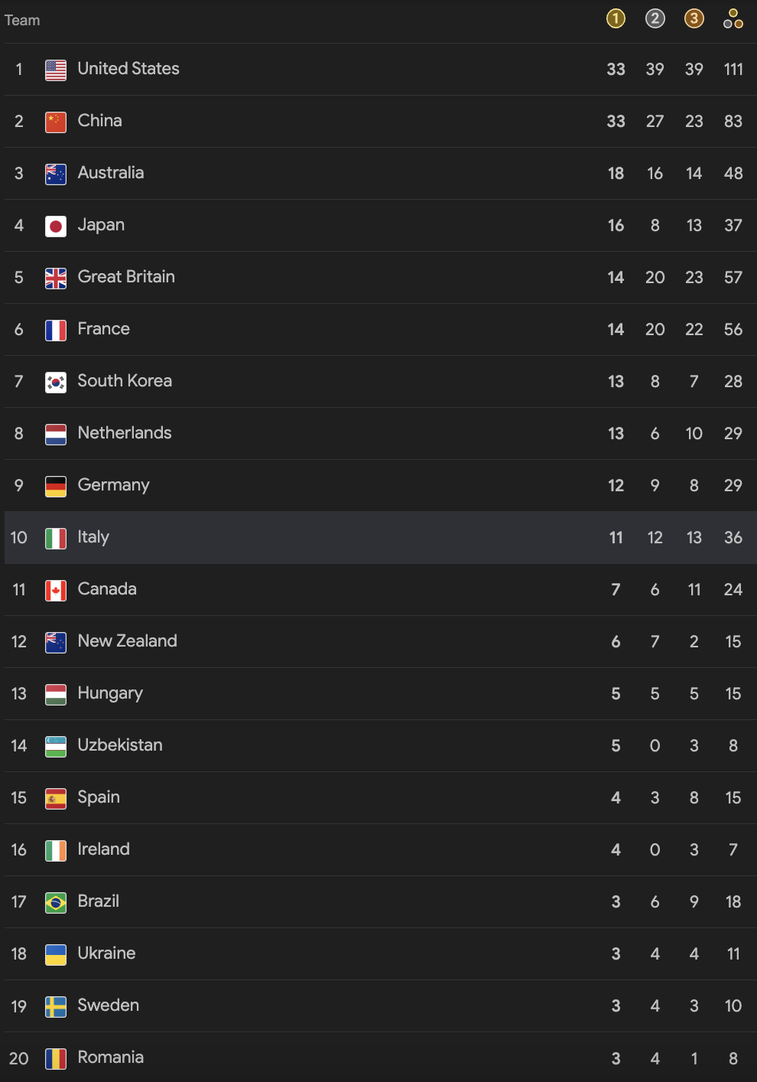Click the South Korea flag icon
This screenshot has width=757, height=1082.
[x=56, y=382]
